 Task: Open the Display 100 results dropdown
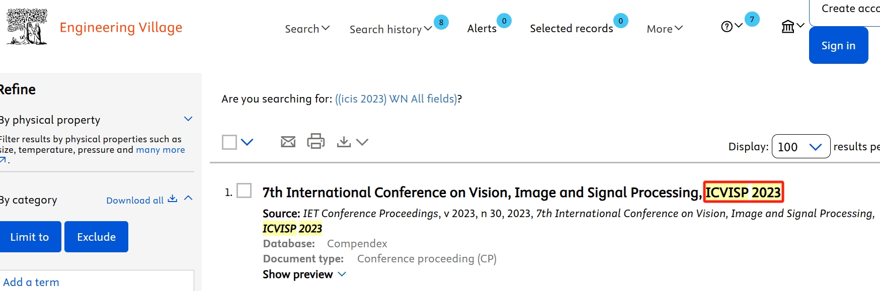[x=801, y=147]
